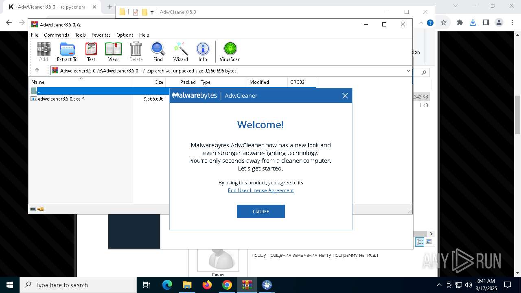Click the network tray icon

click(x=459, y=285)
